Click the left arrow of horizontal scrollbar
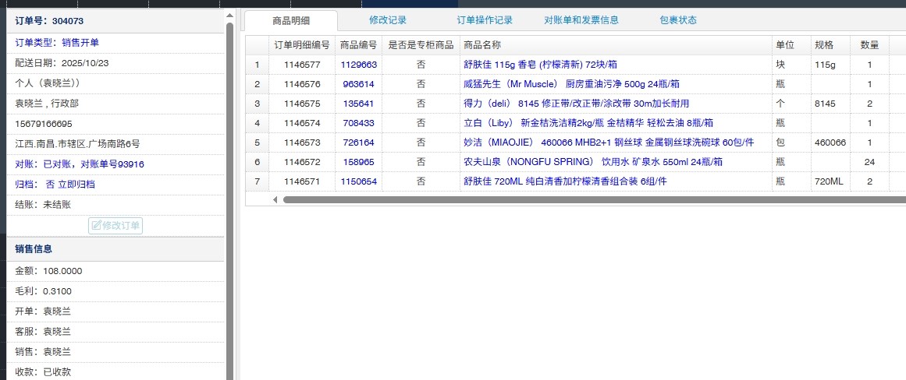 (275, 199)
